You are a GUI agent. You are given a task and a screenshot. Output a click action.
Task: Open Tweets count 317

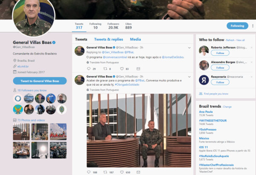(79, 26)
